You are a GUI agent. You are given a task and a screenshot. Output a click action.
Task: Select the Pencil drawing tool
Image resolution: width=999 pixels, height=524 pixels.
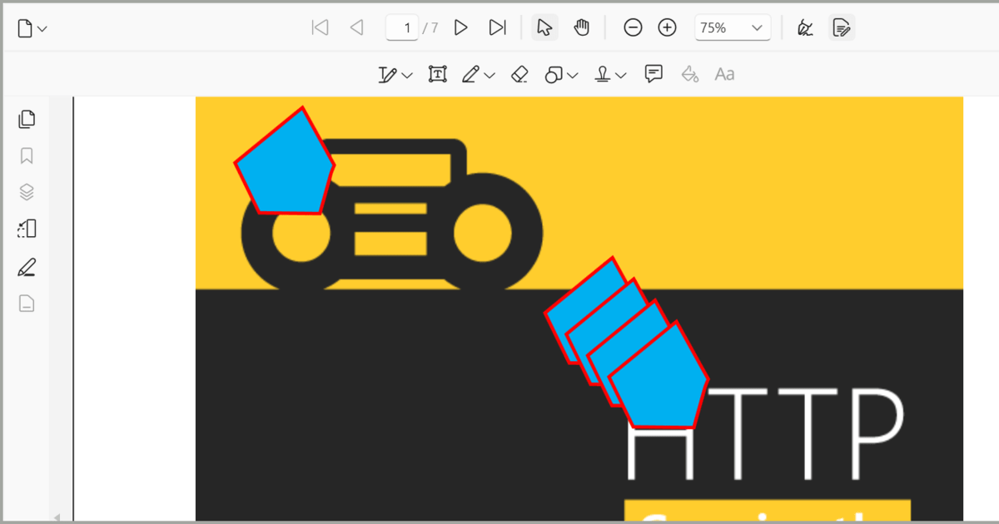click(471, 74)
